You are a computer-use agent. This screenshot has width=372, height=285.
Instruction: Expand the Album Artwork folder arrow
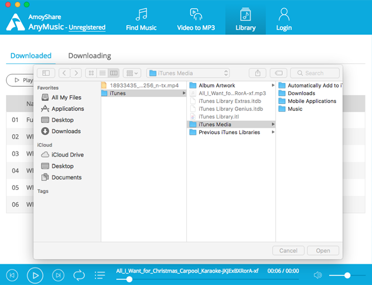click(x=273, y=85)
